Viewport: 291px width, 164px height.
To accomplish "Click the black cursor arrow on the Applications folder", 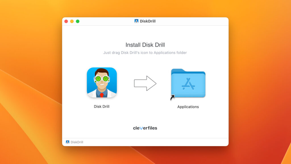I will click(x=172, y=97).
